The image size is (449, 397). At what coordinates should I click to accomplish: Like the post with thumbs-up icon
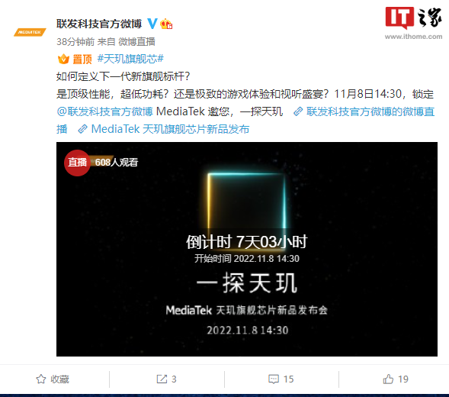[x=388, y=379]
